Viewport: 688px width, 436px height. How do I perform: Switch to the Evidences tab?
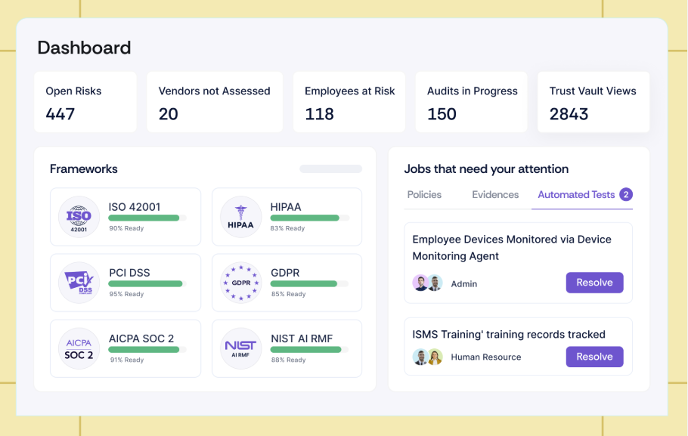tap(495, 195)
